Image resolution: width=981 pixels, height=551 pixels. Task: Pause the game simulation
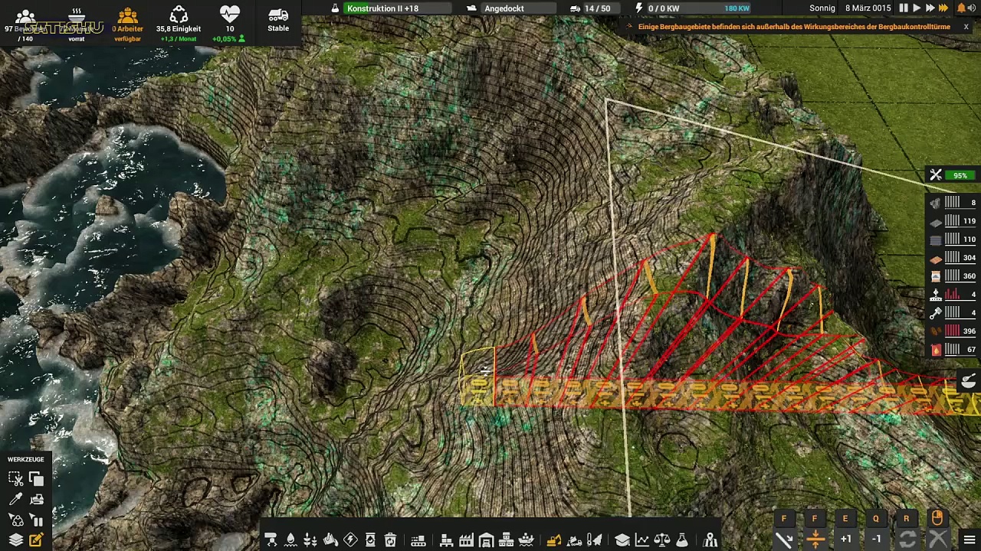tap(903, 8)
